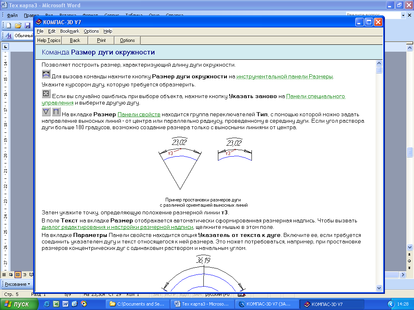This screenshot has height=310, width=414.
Task: Click the from-center extension lines icon
Action: click(x=46, y=112)
